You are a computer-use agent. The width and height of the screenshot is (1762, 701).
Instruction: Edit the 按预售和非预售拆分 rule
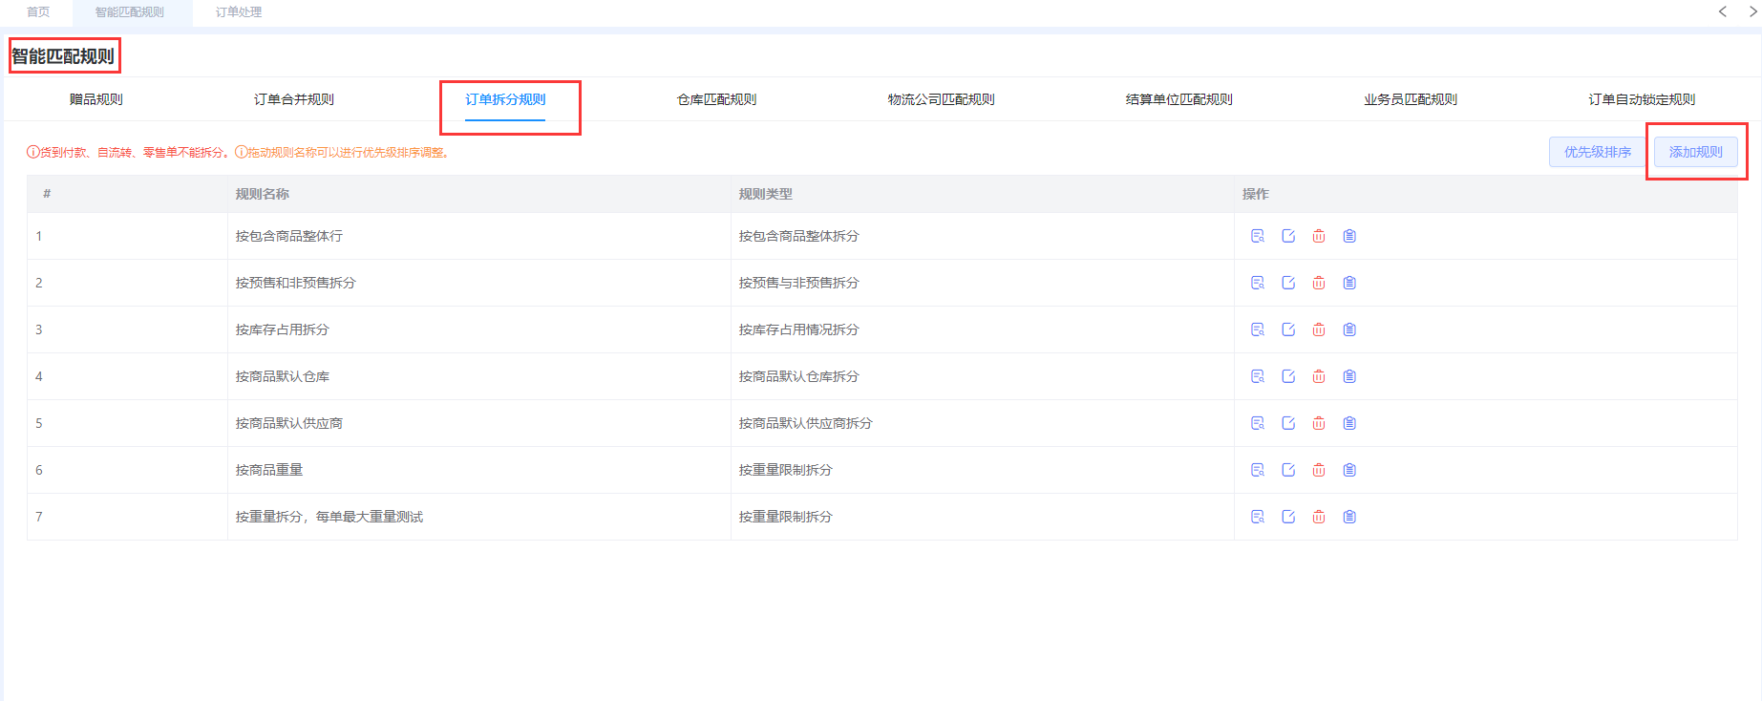(1288, 283)
